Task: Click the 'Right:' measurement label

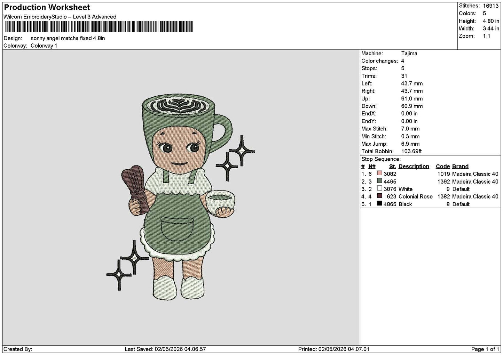Action: pyautogui.click(x=368, y=91)
